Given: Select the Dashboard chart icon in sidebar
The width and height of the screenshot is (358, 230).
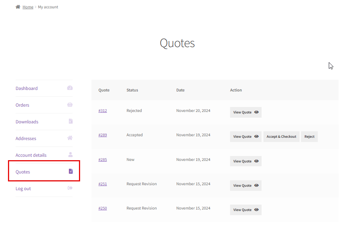Looking at the screenshot, I should pyautogui.click(x=70, y=88).
